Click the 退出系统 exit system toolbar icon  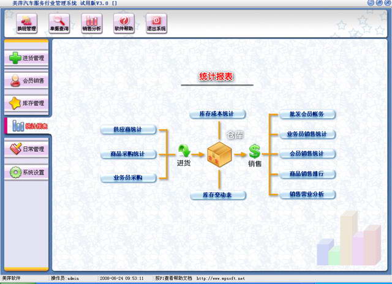pyautogui.click(x=157, y=23)
